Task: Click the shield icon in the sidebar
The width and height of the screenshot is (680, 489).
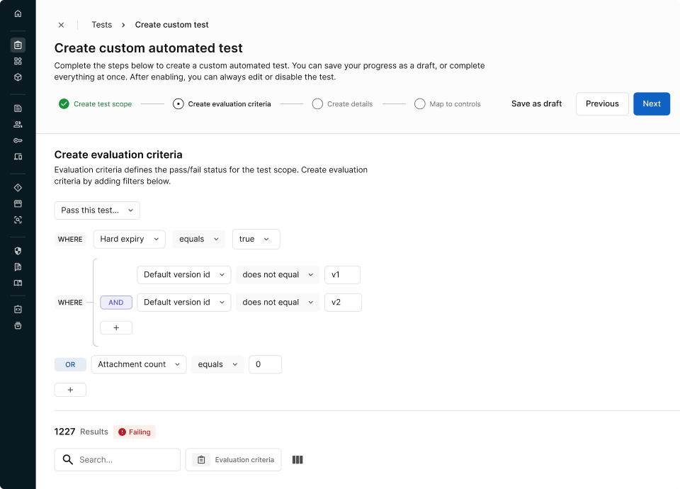Action: [18, 251]
